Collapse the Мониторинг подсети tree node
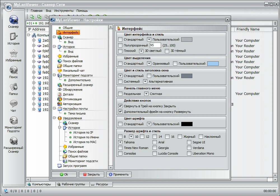Image resolution: width=280 pixels, height=196 pixels. 54,75
